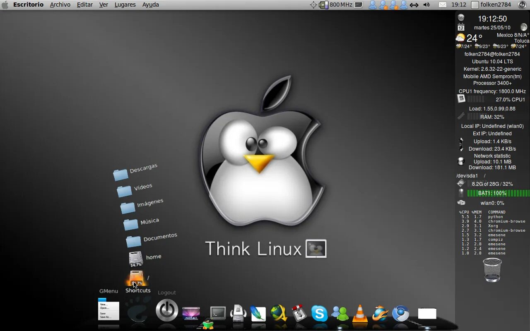Open the flame globe browser in dock
This screenshot has height=331, width=530.
[380, 313]
